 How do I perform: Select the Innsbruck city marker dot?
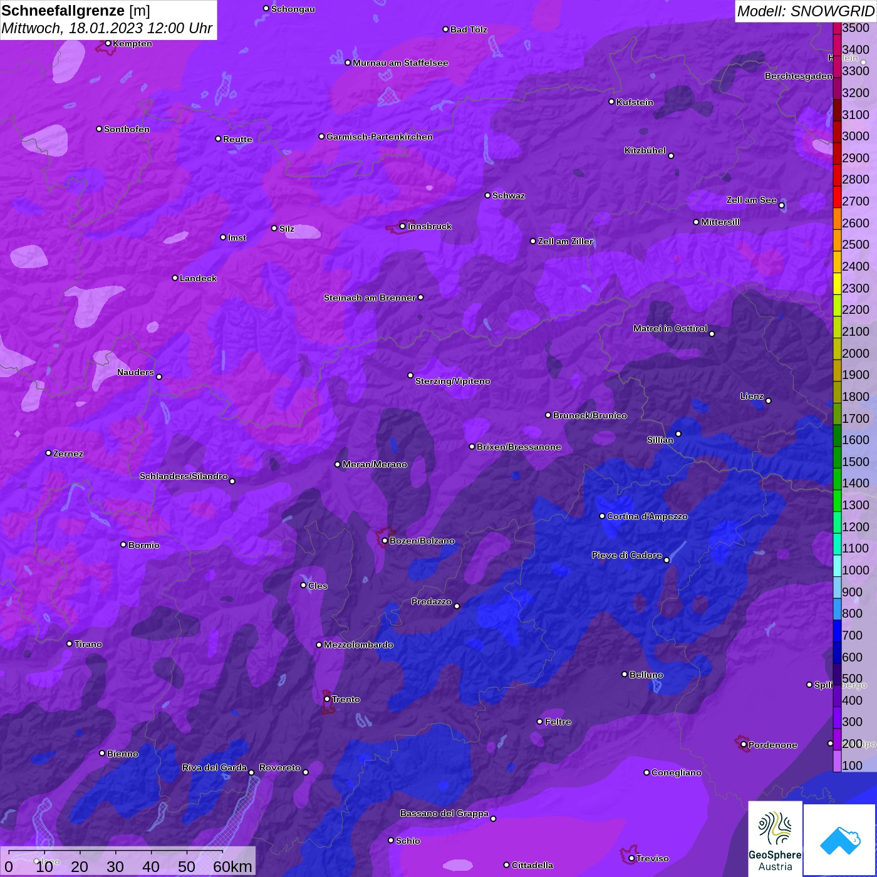coord(403,226)
